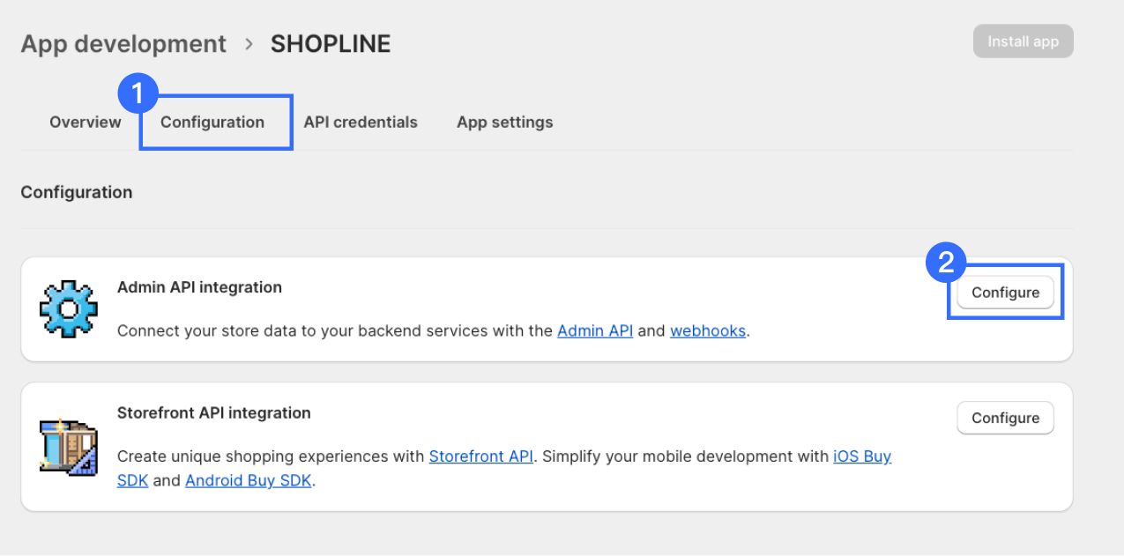Switch to the Configuration tab
This screenshot has width=1124, height=556.
click(212, 122)
